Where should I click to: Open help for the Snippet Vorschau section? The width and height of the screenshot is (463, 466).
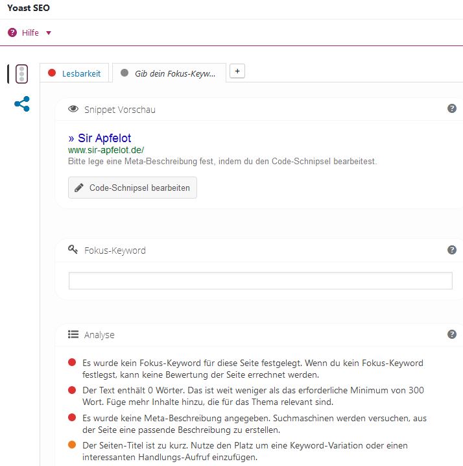[452, 108]
